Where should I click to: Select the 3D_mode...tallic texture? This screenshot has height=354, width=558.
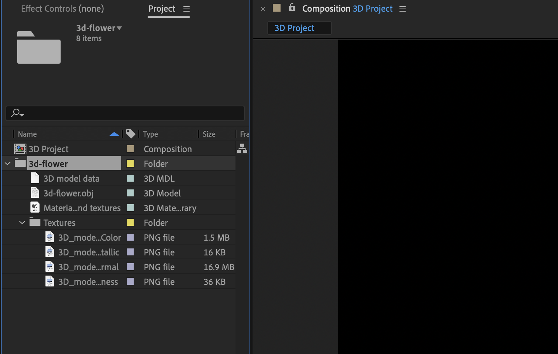tap(89, 252)
